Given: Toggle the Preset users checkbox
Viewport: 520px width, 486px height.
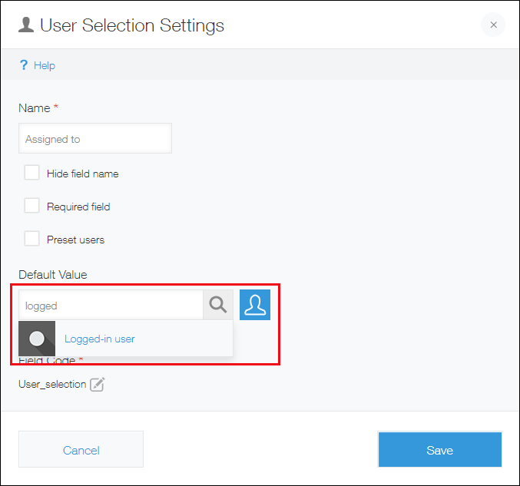Looking at the screenshot, I should click(31, 239).
